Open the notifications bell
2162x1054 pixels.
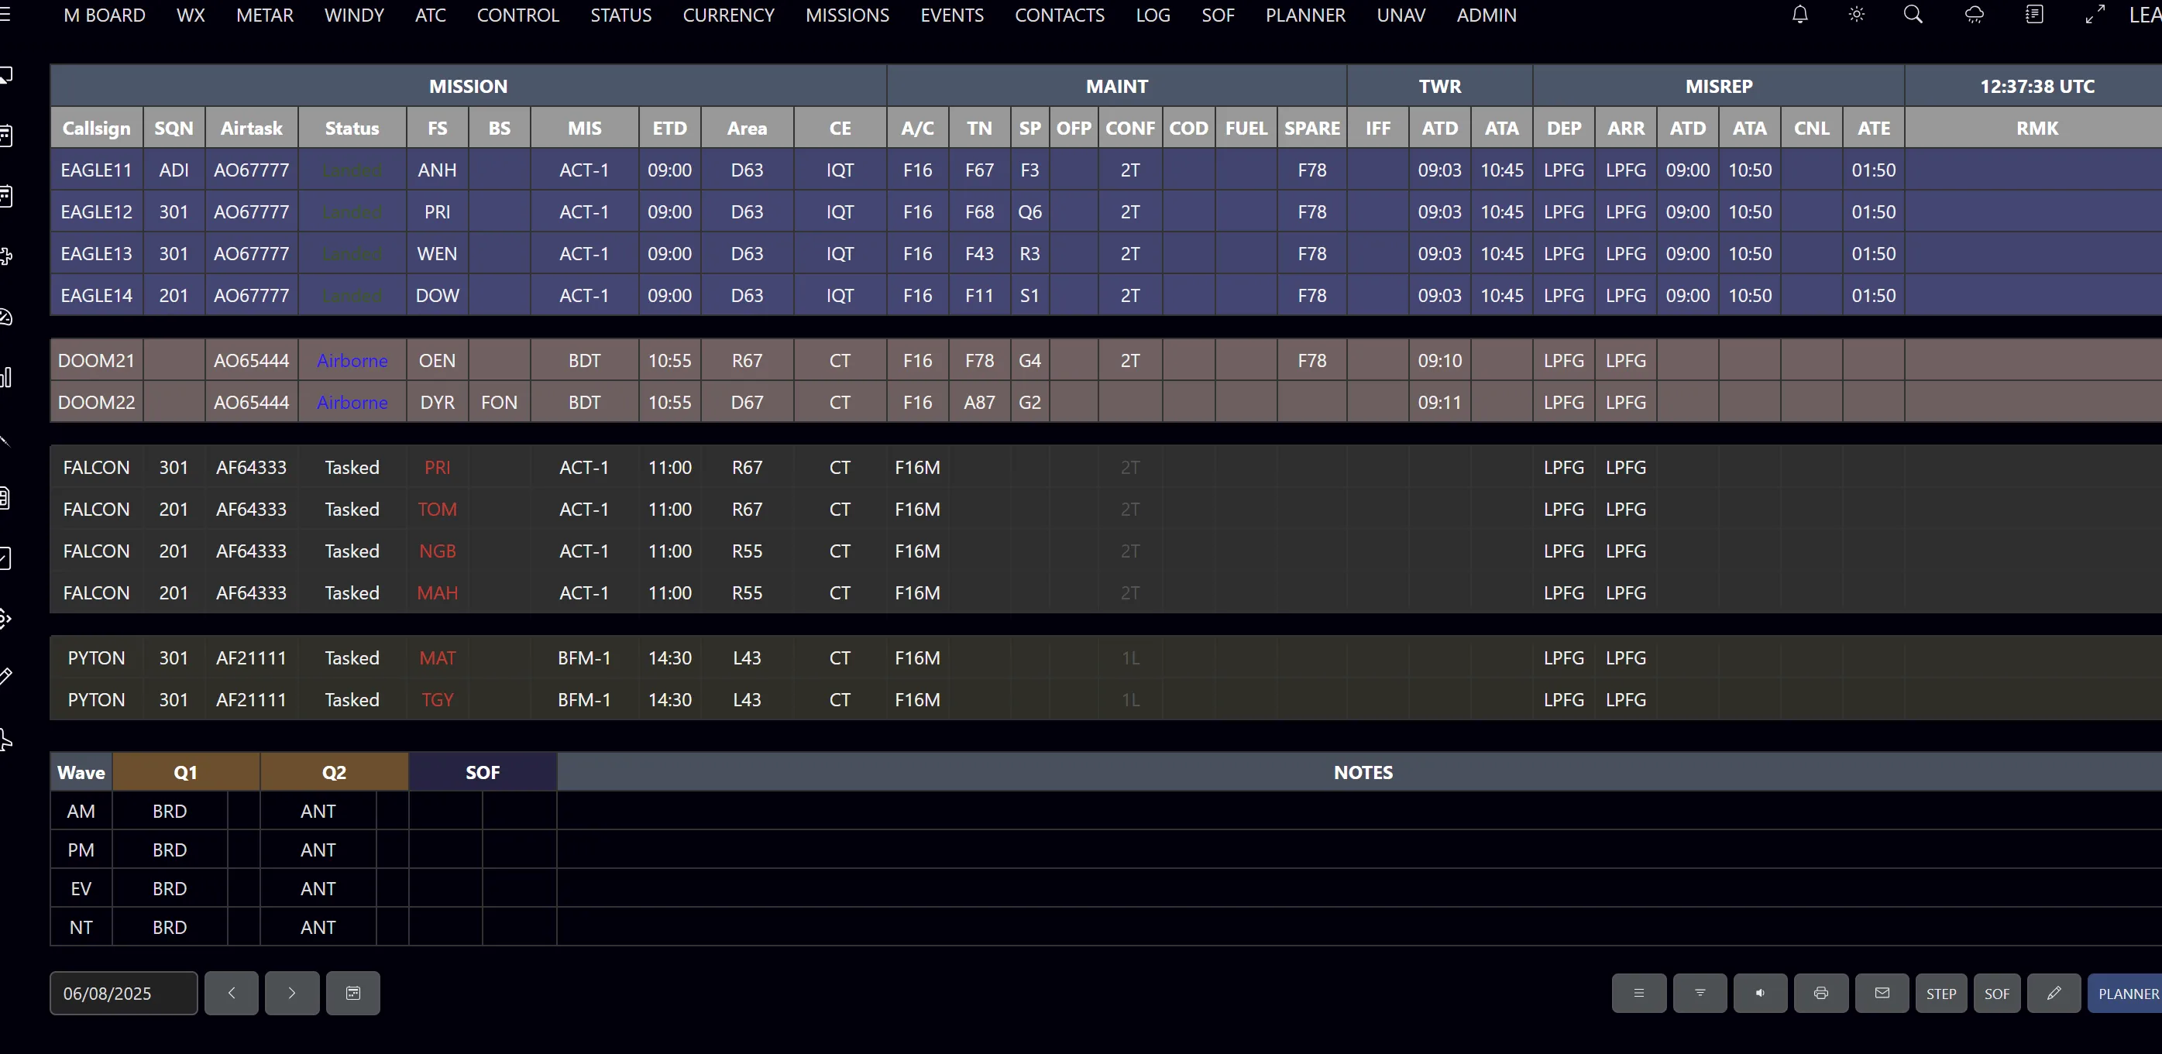[x=1799, y=14]
